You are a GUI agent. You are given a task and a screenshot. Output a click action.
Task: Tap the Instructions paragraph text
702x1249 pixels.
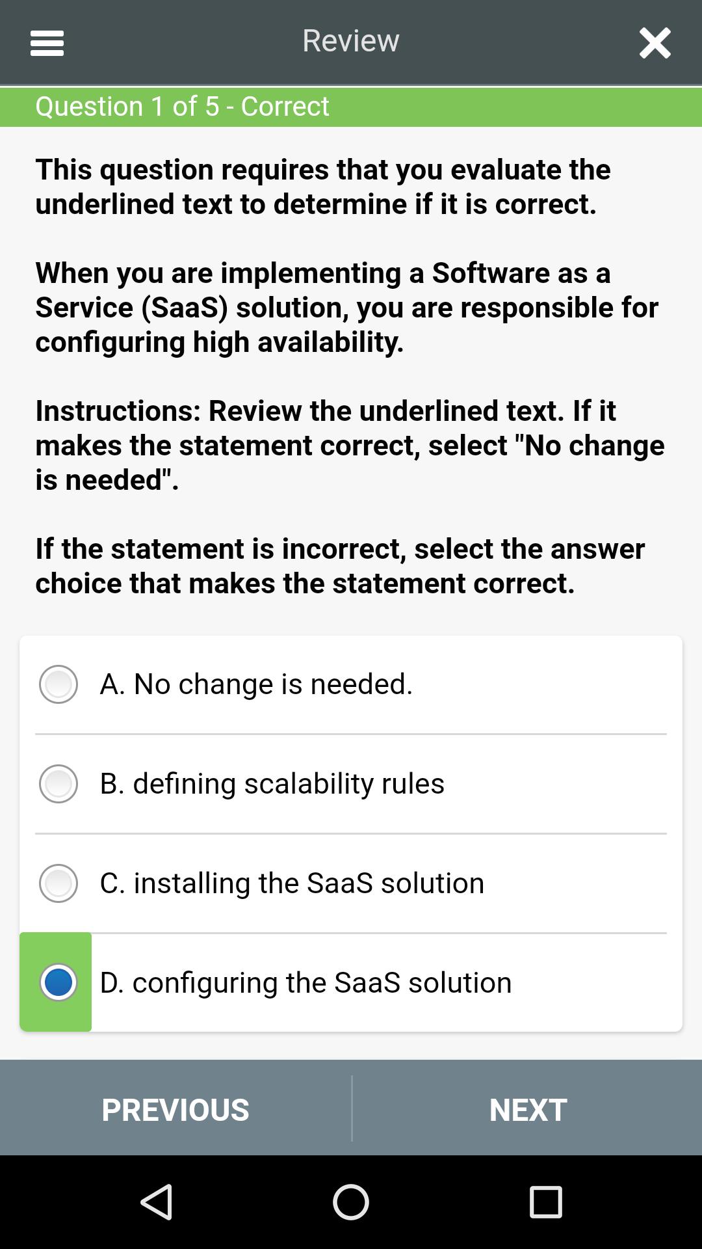(350, 446)
